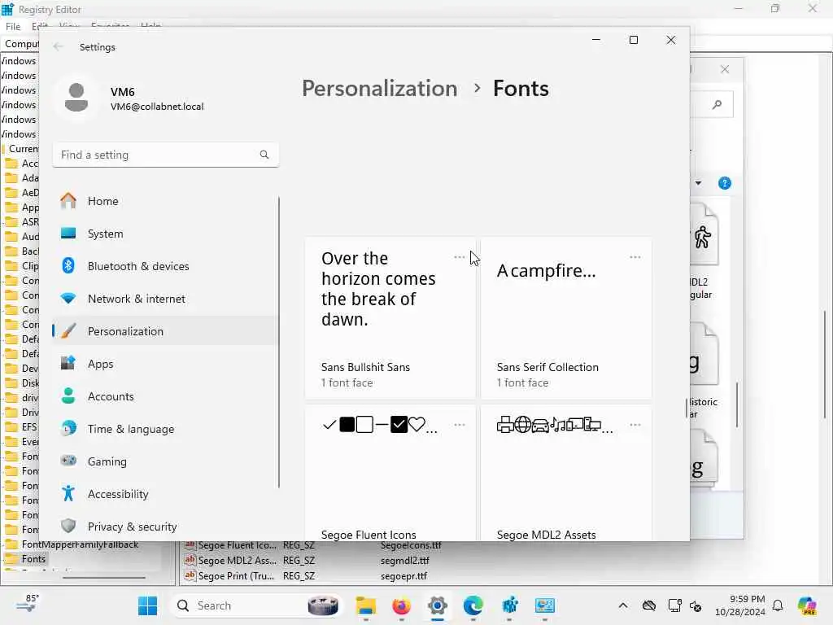Screen dimensions: 833x625
Task: Click Registry tree horizontal scrollbar
Action: coord(104,578)
